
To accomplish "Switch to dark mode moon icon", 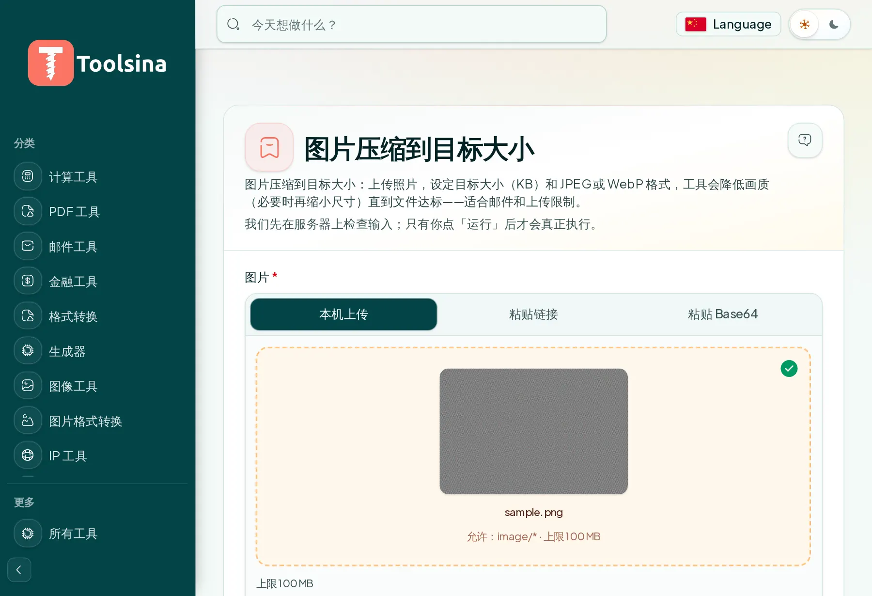I will pos(834,24).
